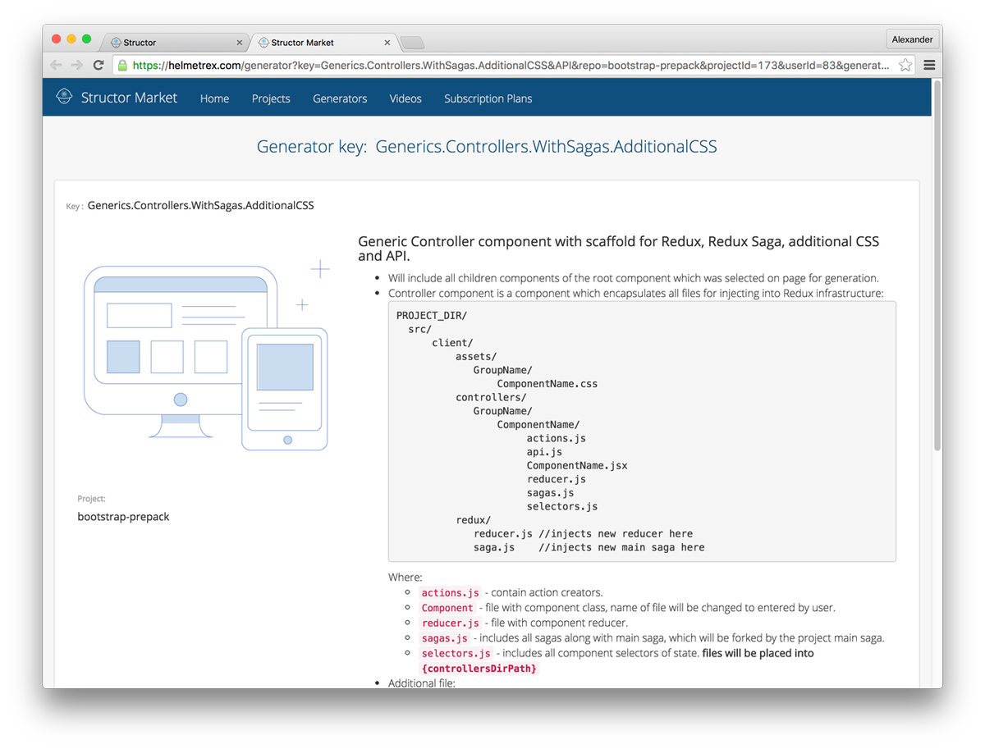Click ComponentName.css in the code block
Image resolution: width=985 pixels, height=749 pixels.
pos(547,384)
